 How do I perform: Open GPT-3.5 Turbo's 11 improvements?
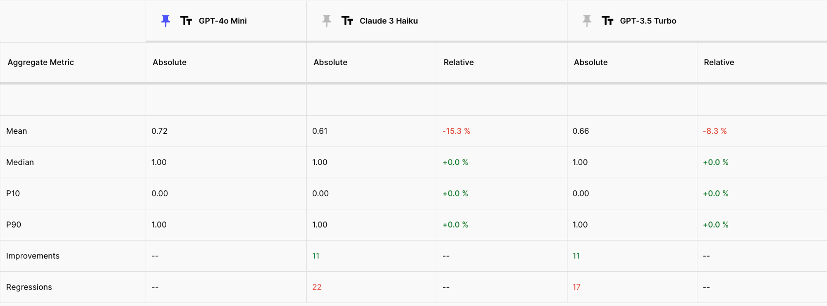click(576, 256)
